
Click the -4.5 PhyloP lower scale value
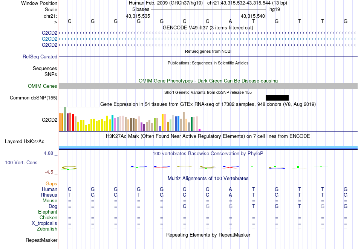49,172
